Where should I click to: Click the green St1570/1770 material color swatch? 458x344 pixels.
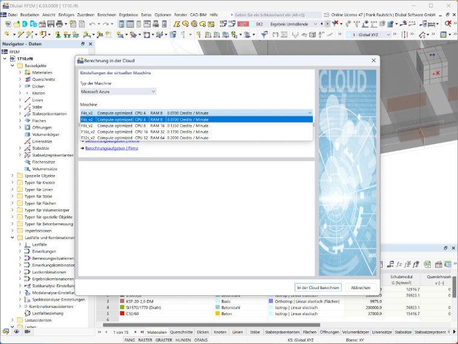pos(122,307)
